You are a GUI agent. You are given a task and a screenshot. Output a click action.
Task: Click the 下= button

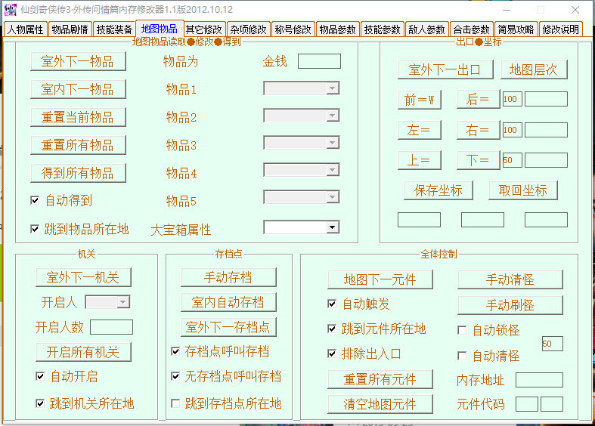(478, 160)
